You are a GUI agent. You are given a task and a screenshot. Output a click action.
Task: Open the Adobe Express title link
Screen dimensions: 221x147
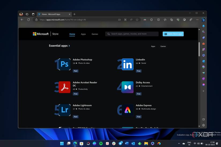pyautogui.click(x=144, y=105)
